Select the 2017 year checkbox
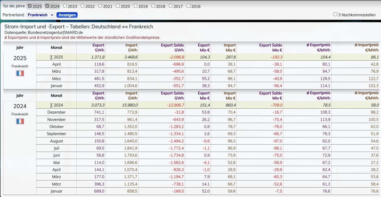This screenshot has width=381, height=197. 171,6
